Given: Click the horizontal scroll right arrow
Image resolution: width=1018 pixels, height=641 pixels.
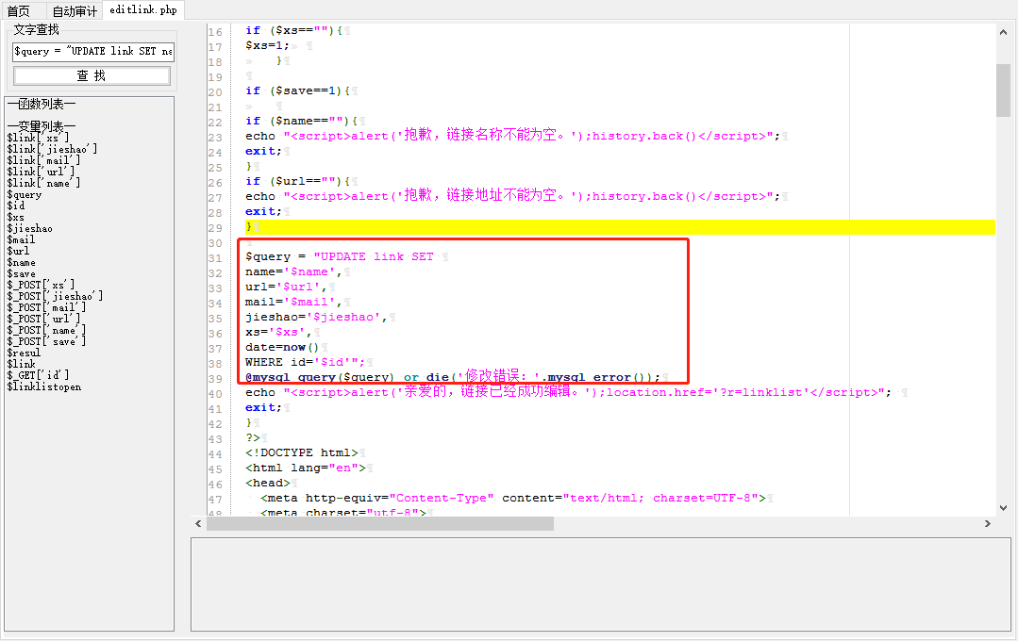Looking at the screenshot, I should [x=988, y=523].
